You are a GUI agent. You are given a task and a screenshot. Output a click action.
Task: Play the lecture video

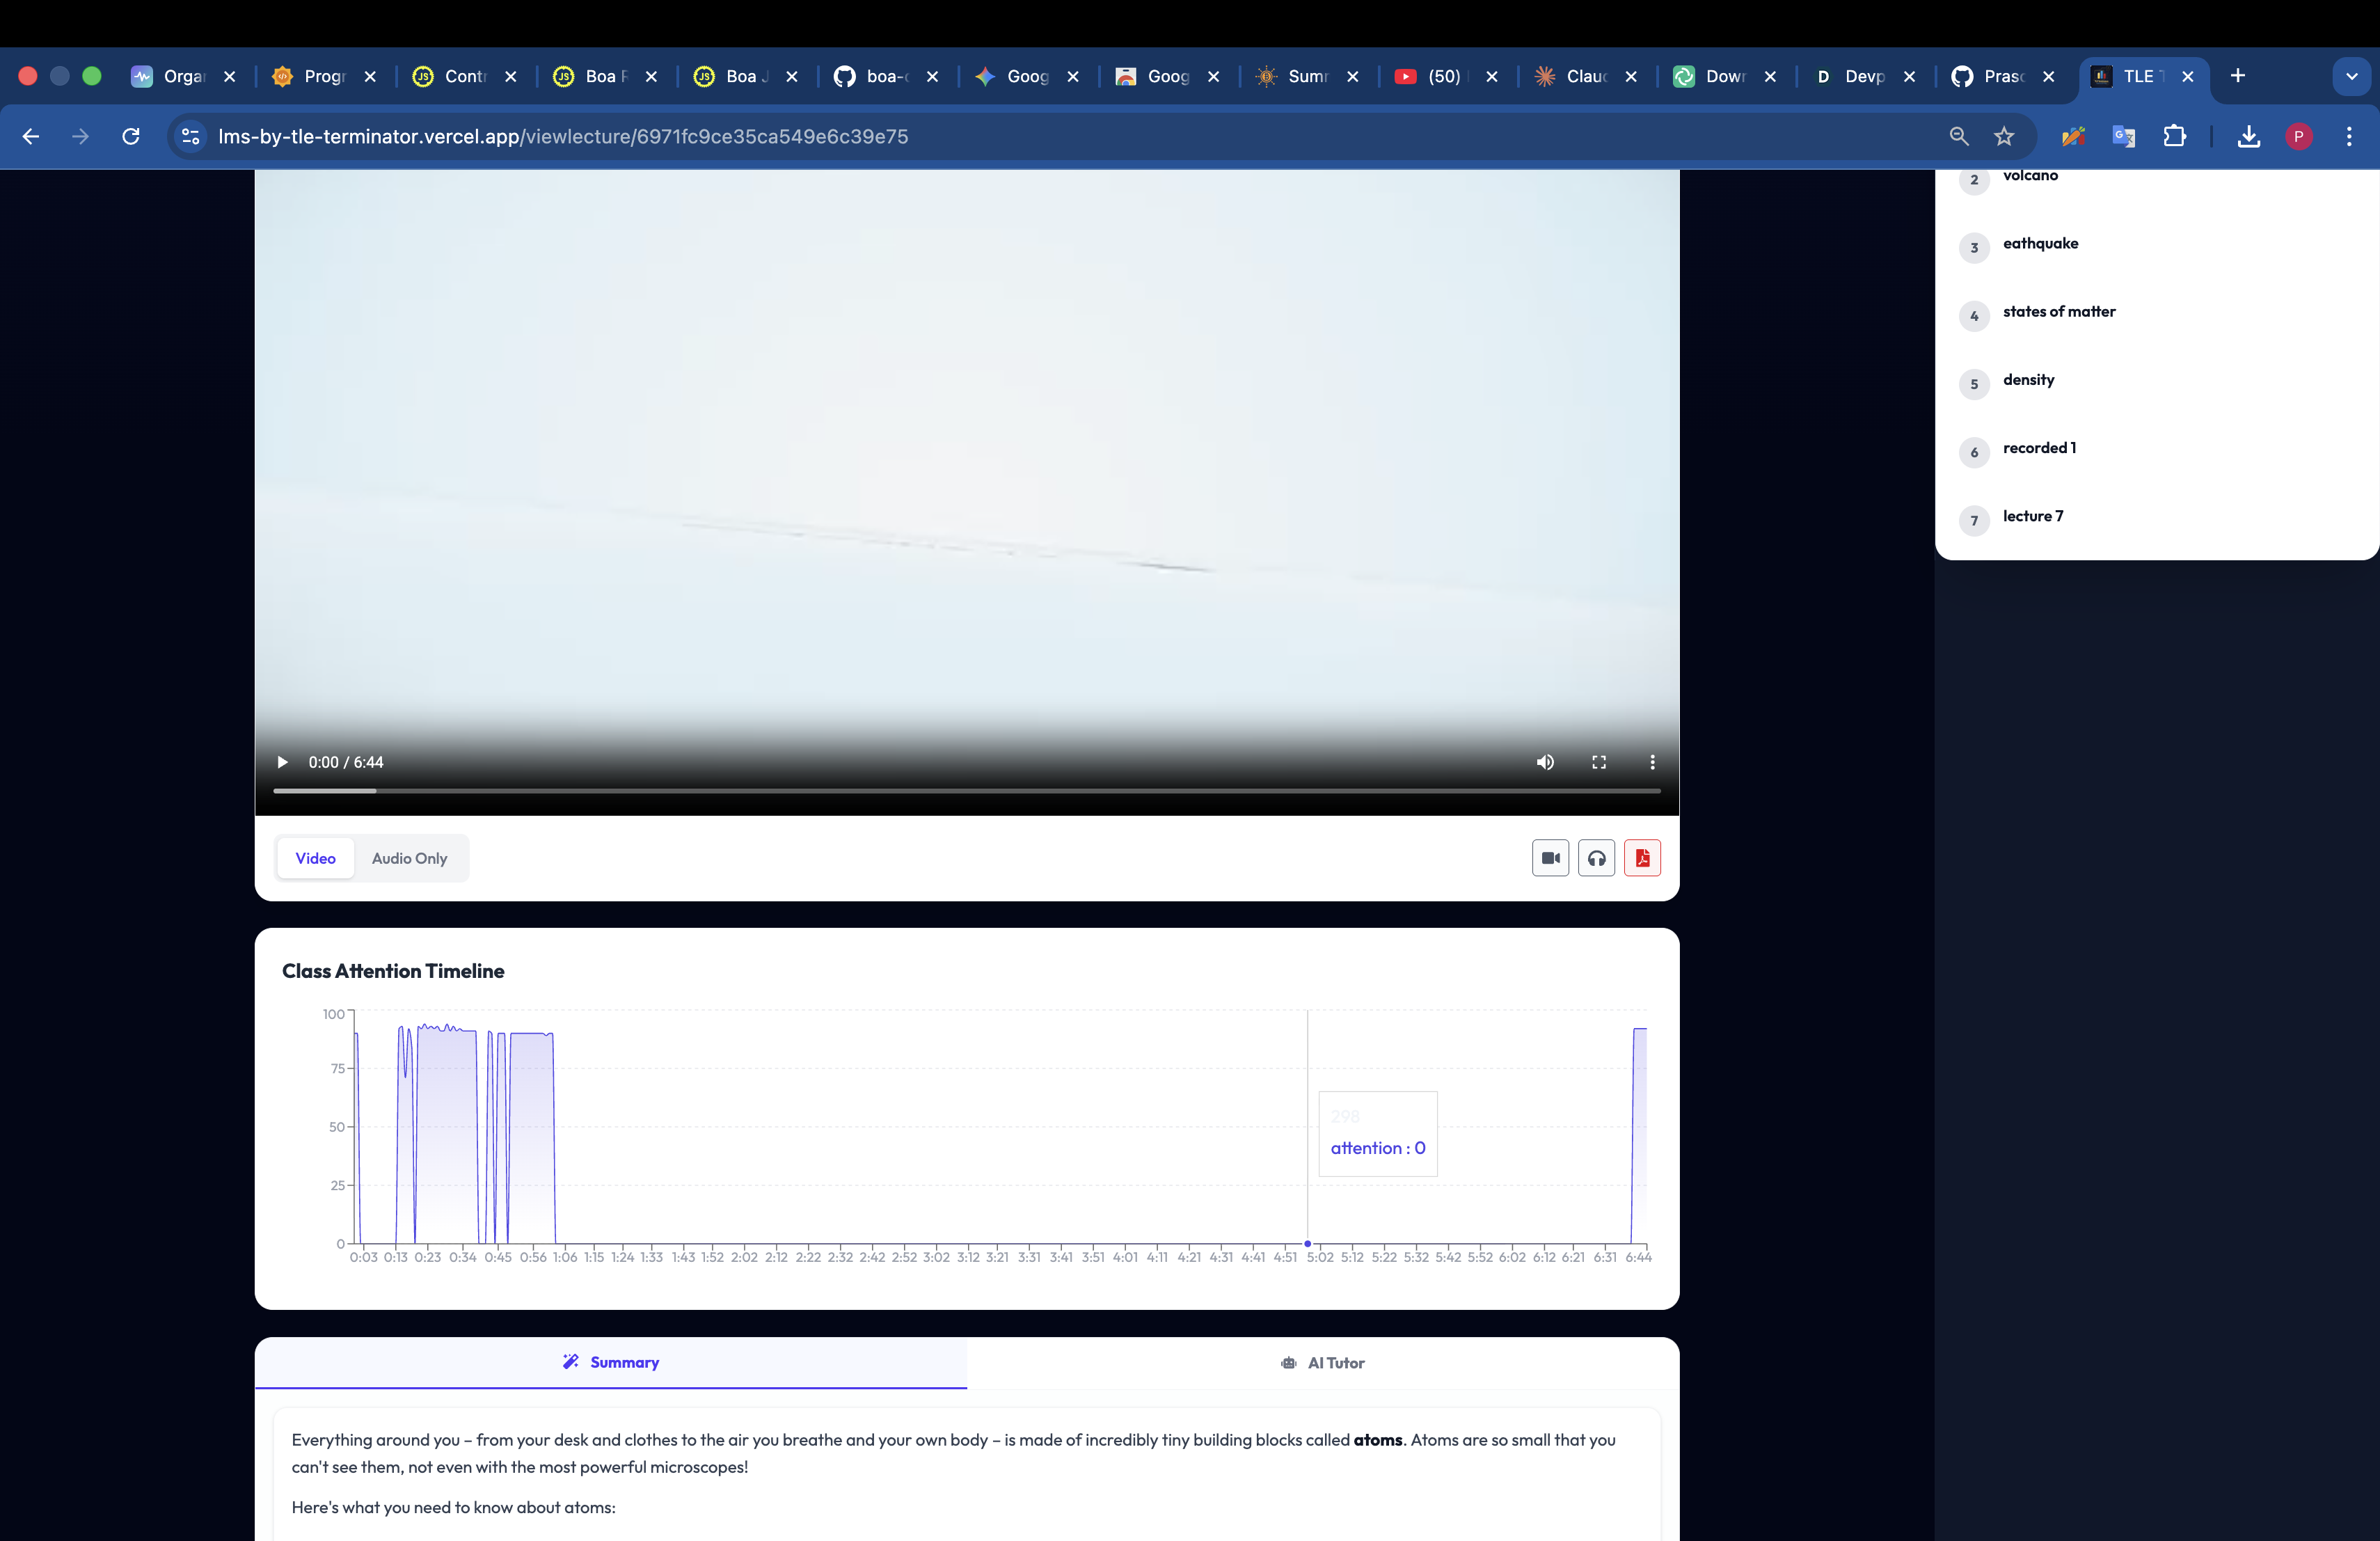282,762
